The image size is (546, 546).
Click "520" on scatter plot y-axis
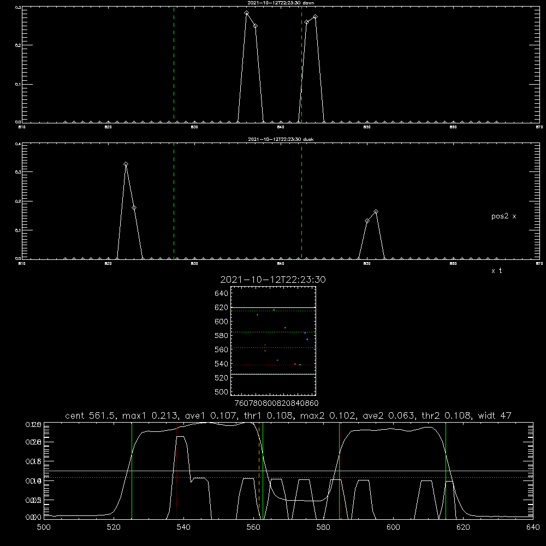(222, 378)
